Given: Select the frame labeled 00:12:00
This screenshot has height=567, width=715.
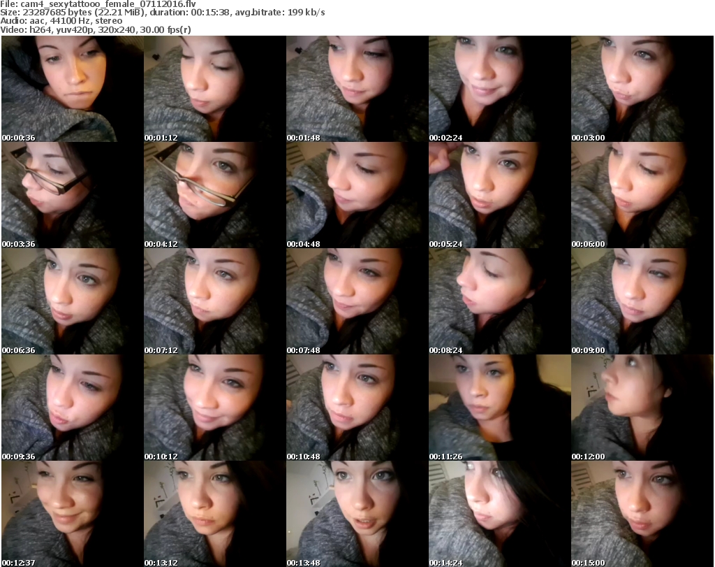Looking at the screenshot, I should (642, 408).
